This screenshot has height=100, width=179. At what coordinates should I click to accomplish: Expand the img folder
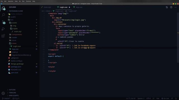coord(15,26)
